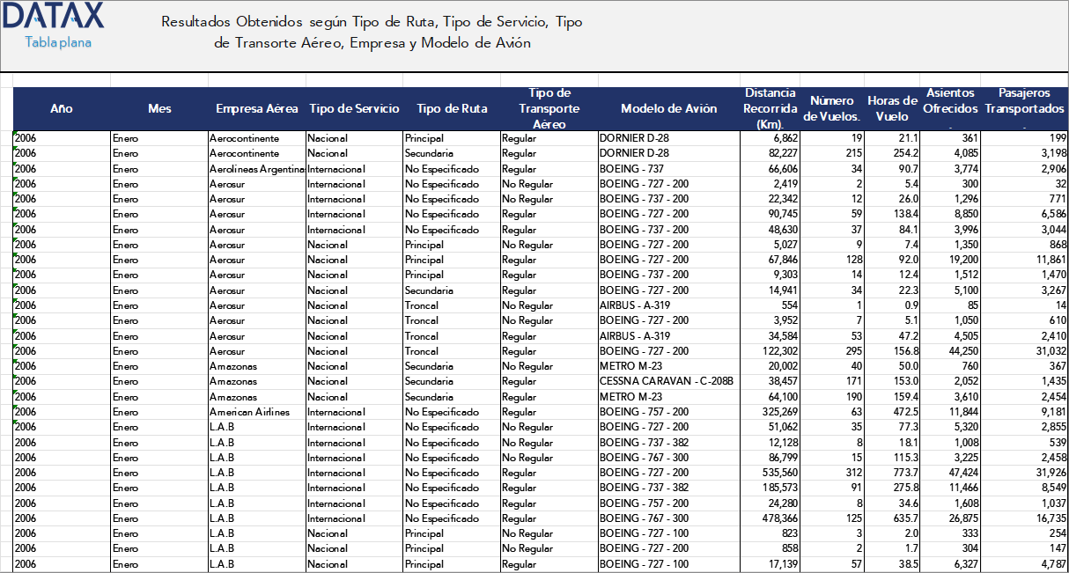The height and width of the screenshot is (573, 1069).
Task: Select the Distancia Recorrida (Km) header
Action: (770, 107)
